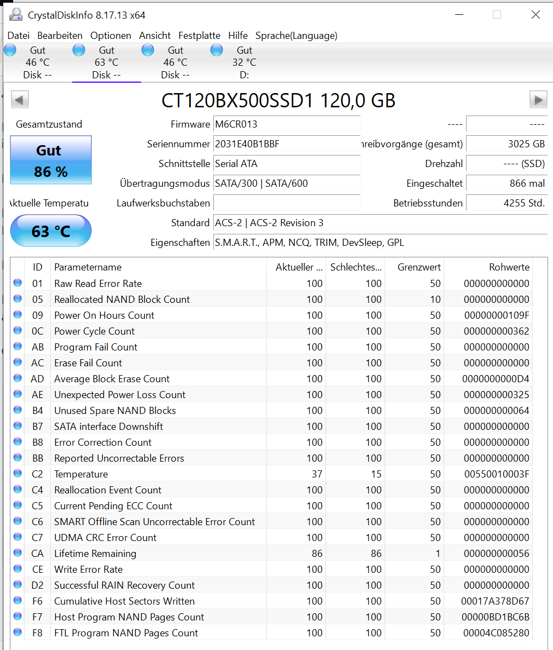The image size is (553, 650).
Task: Click the status orb for Program Fail Count
Action: (18, 346)
